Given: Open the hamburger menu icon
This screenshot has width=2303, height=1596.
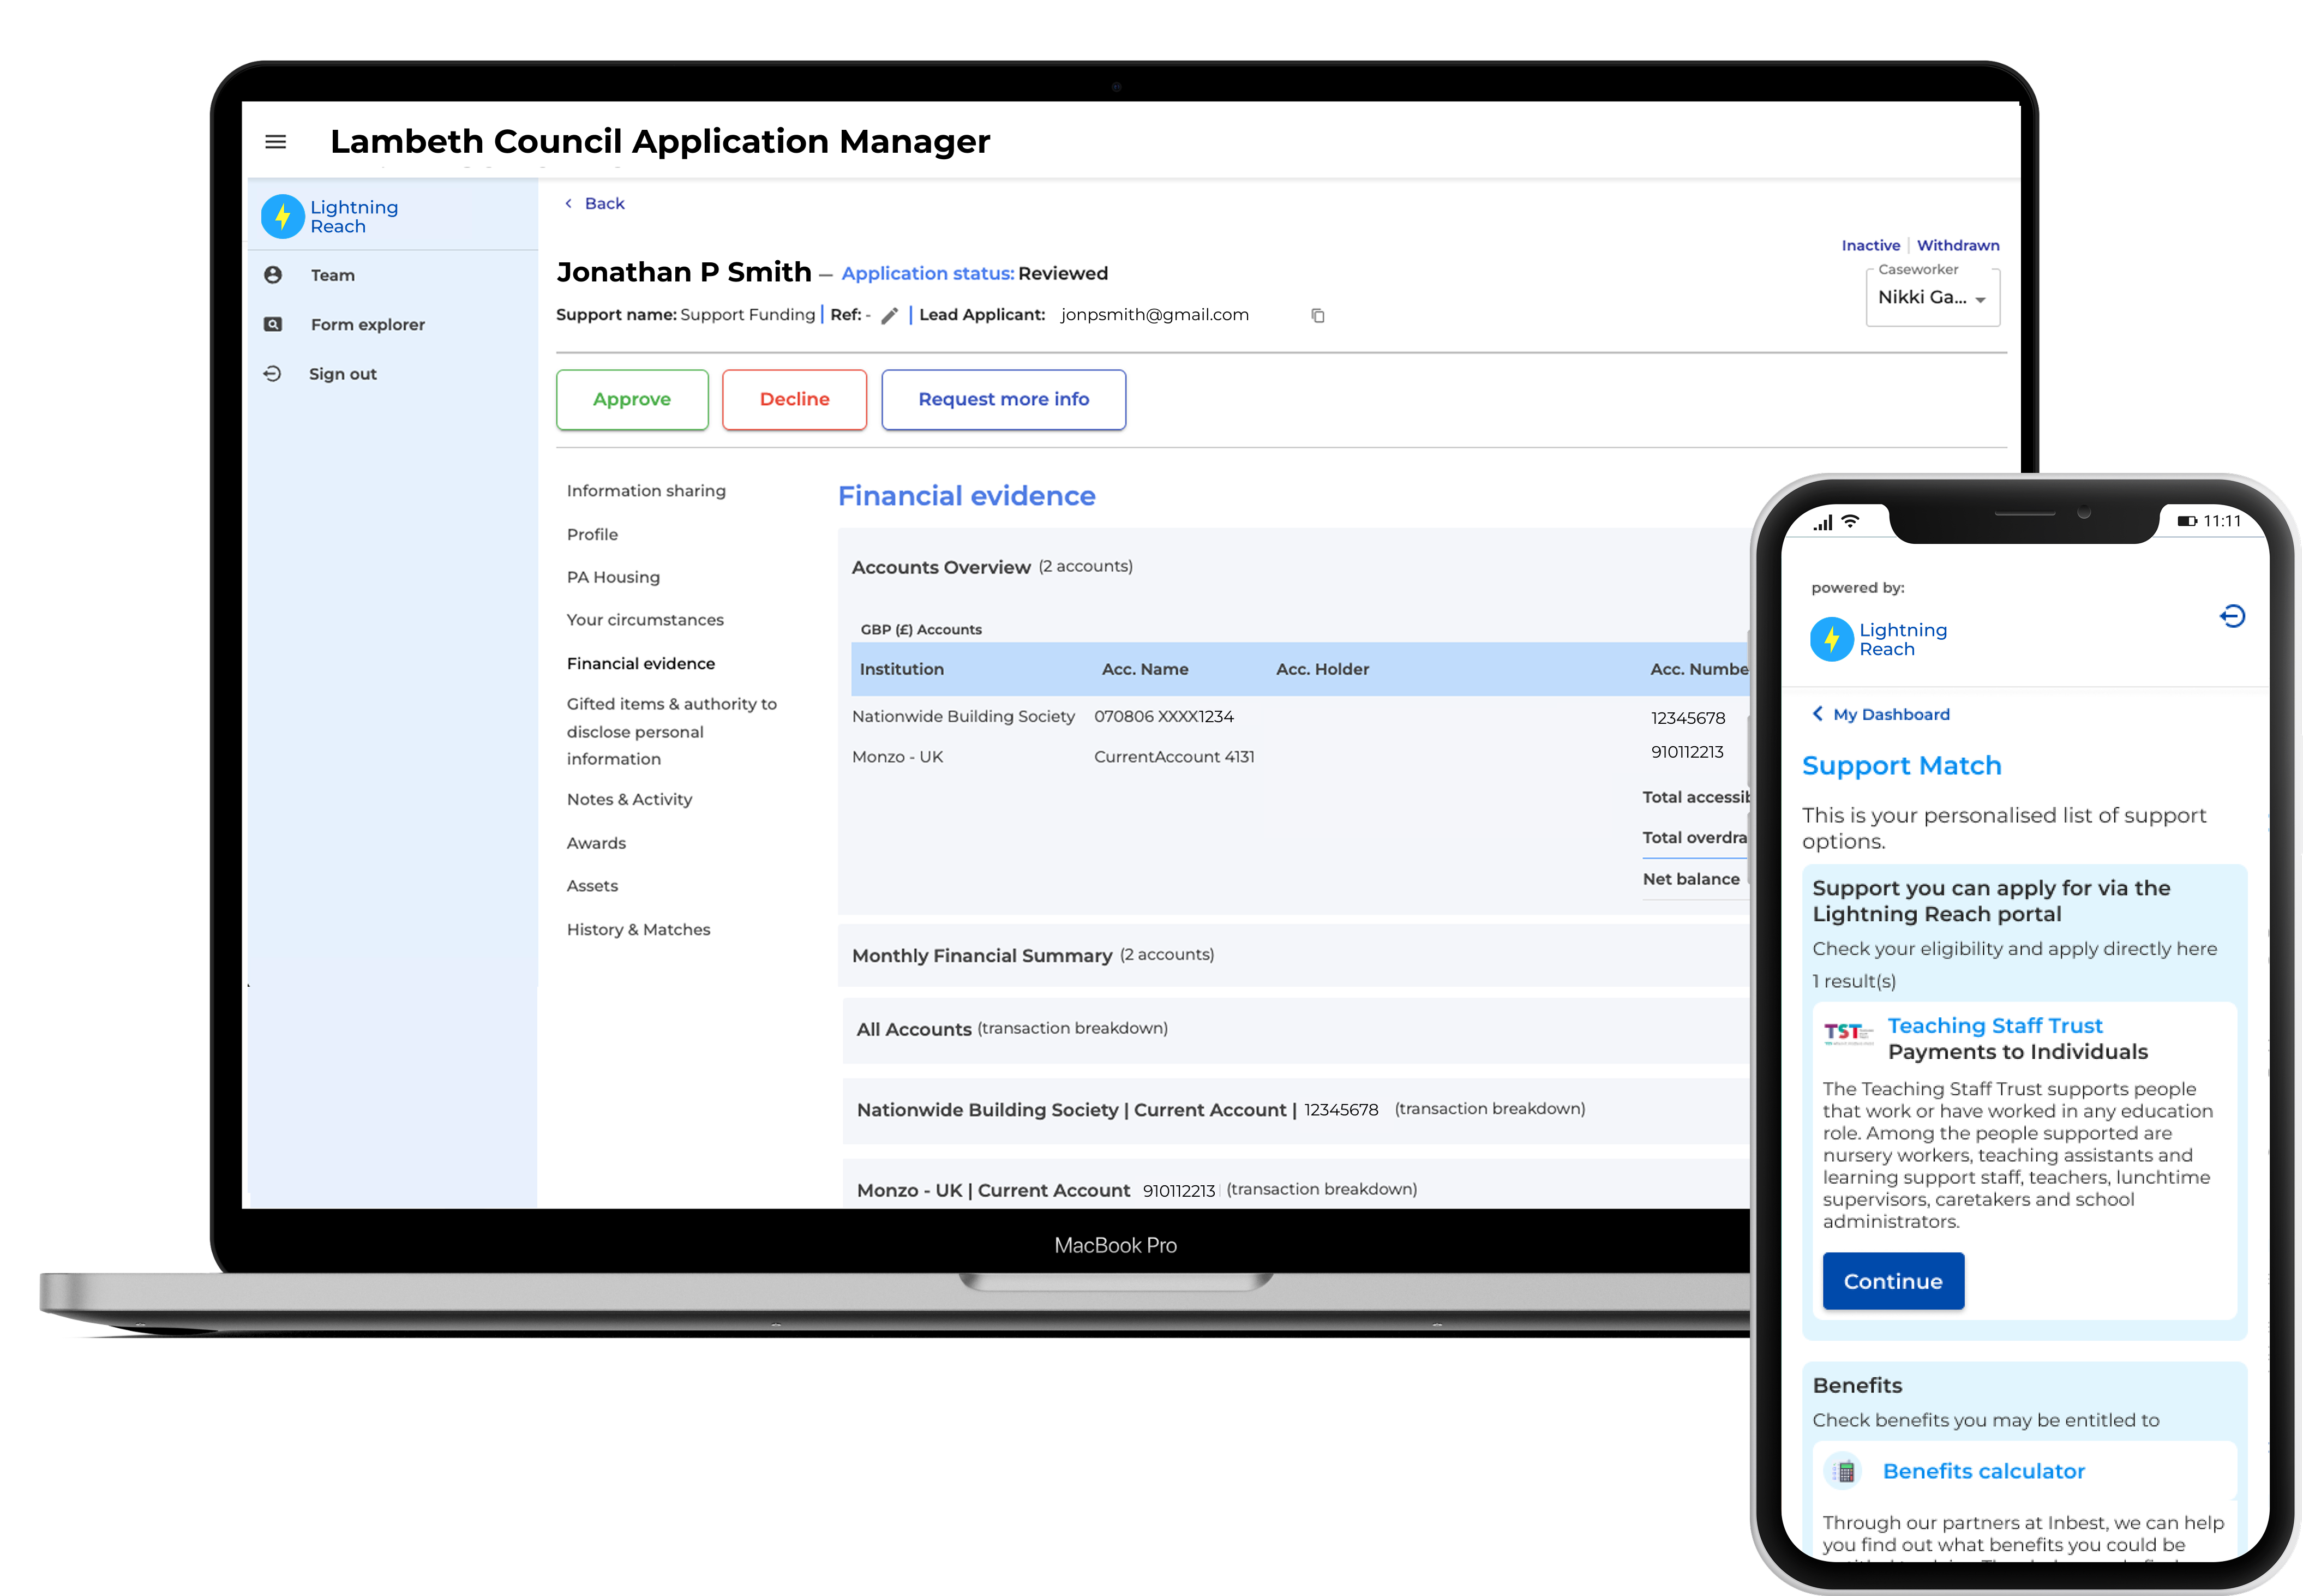Looking at the screenshot, I should pos(276,142).
